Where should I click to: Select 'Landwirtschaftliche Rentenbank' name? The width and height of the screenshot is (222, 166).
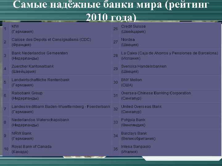[40, 80]
